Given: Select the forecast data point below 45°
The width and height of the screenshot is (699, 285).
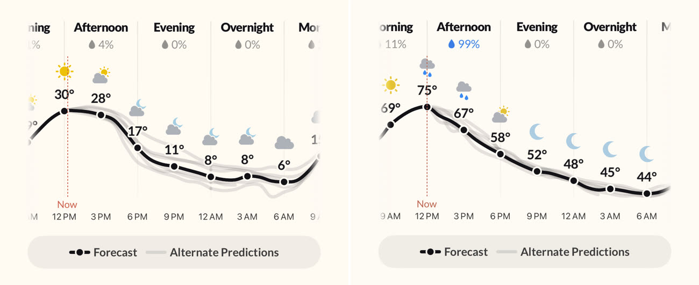Looking at the screenshot, I should pos(610,189).
